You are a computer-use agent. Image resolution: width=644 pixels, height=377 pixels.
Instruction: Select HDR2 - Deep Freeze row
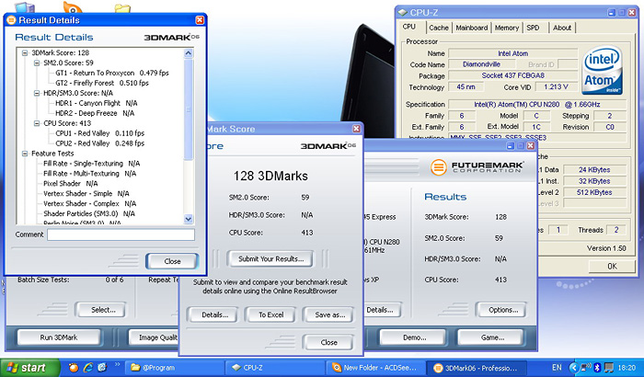(95, 113)
